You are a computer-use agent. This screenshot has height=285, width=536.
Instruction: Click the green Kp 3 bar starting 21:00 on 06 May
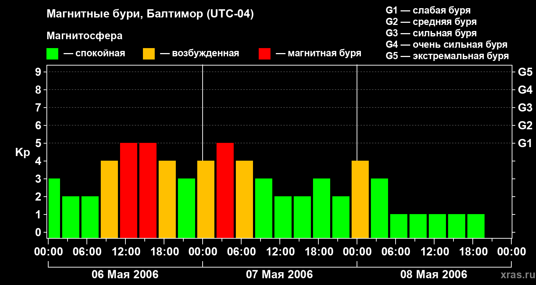[x=187, y=208]
